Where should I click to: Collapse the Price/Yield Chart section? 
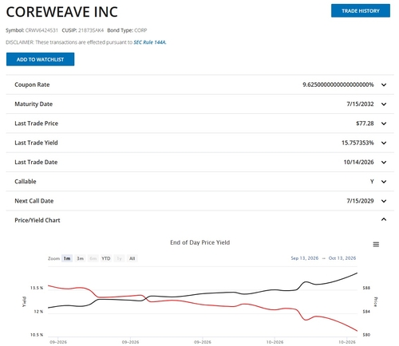pos(384,219)
